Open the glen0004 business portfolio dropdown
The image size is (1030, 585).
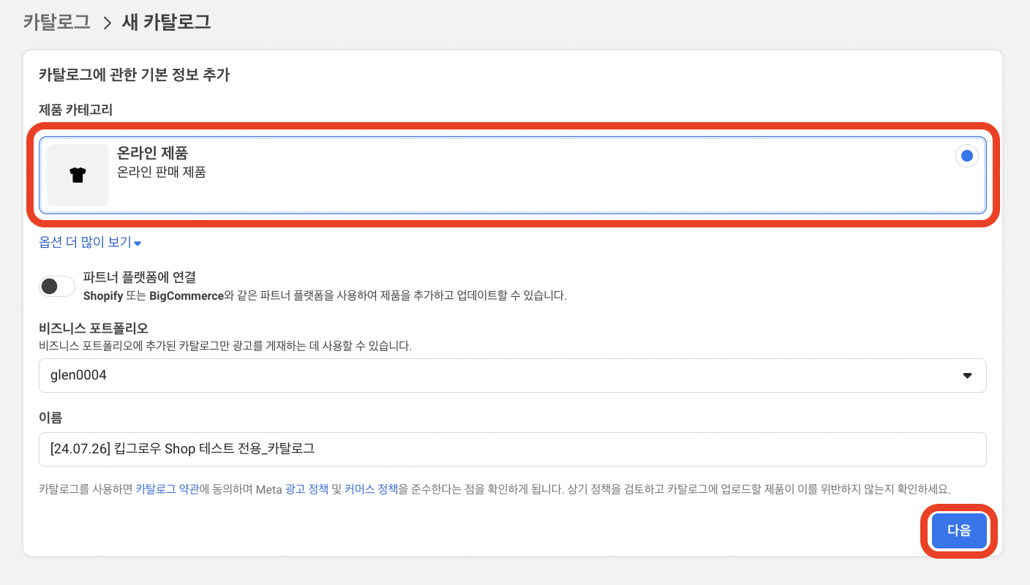[x=512, y=375]
